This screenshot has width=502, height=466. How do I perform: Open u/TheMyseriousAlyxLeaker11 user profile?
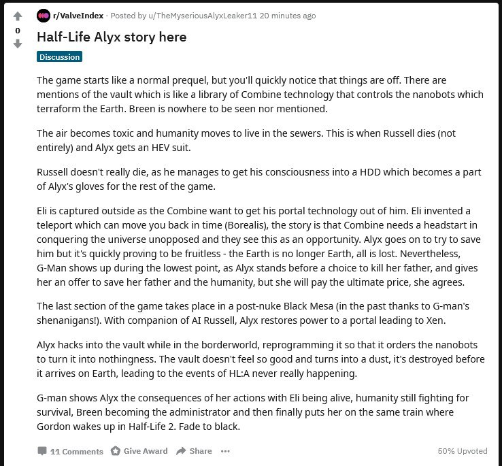(203, 16)
